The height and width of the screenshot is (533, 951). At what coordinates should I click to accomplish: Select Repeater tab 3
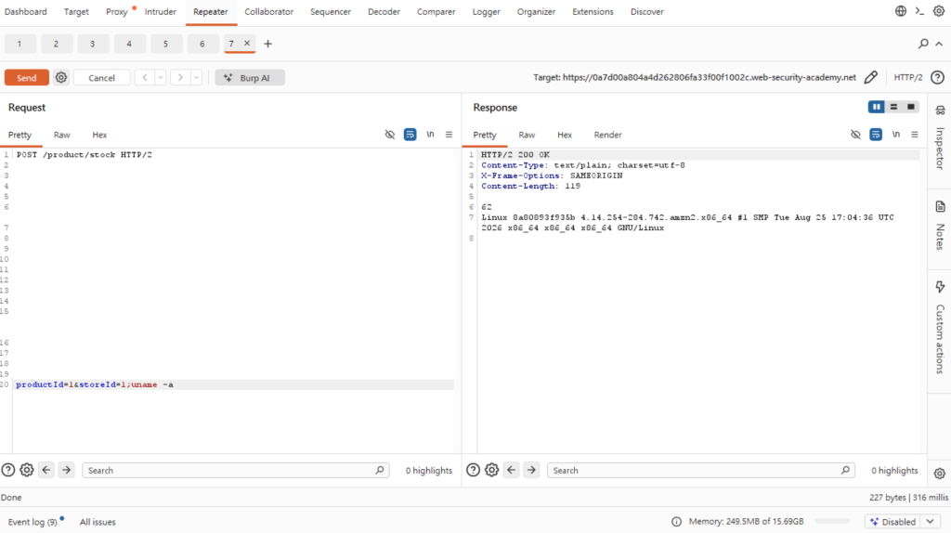pyautogui.click(x=92, y=44)
